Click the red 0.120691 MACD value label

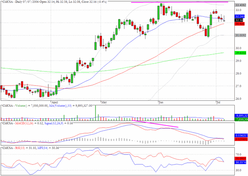[241, 139]
